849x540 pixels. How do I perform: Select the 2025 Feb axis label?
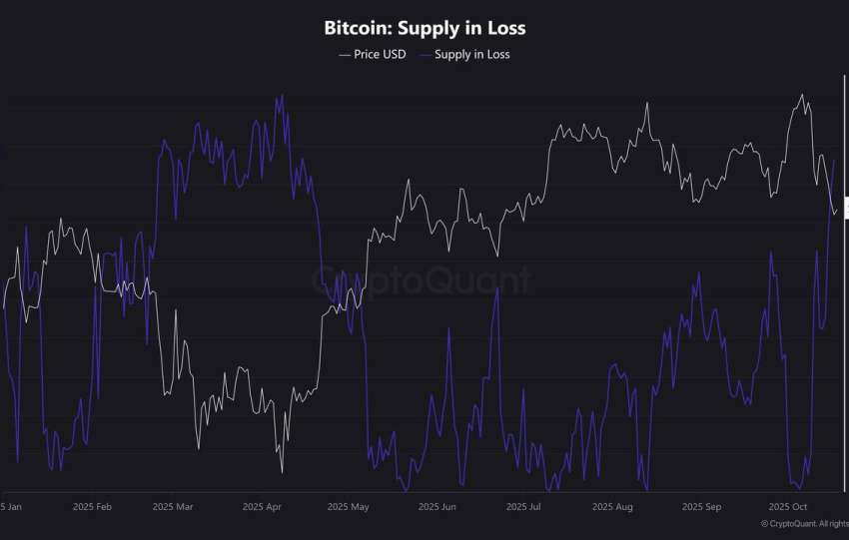[92, 507]
